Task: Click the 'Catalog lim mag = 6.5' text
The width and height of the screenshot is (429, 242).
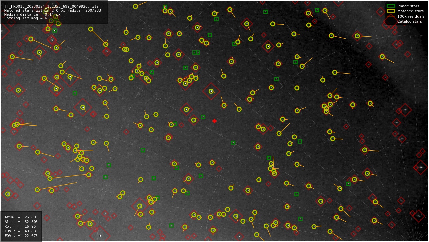Action: [x=28, y=18]
